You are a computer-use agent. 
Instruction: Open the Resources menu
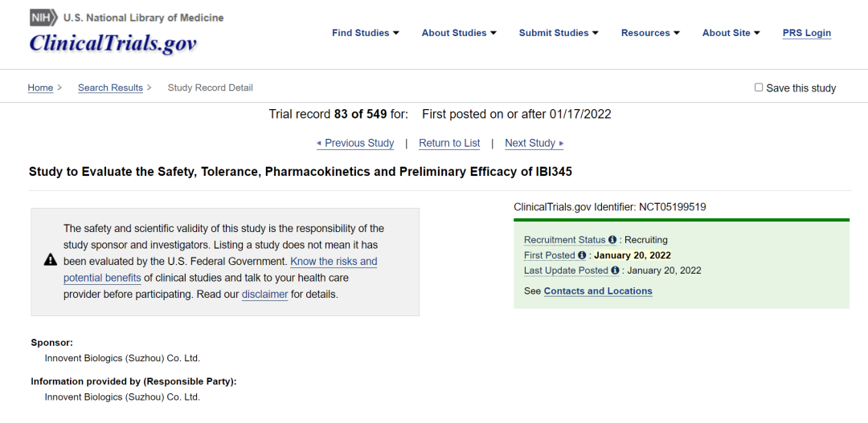point(650,33)
